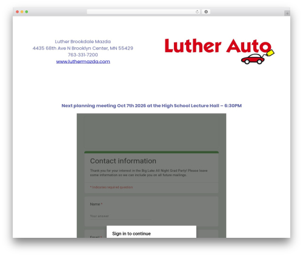Reload the page with the refresh icon
This screenshot has width=303, height=256.
click(197, 11)
